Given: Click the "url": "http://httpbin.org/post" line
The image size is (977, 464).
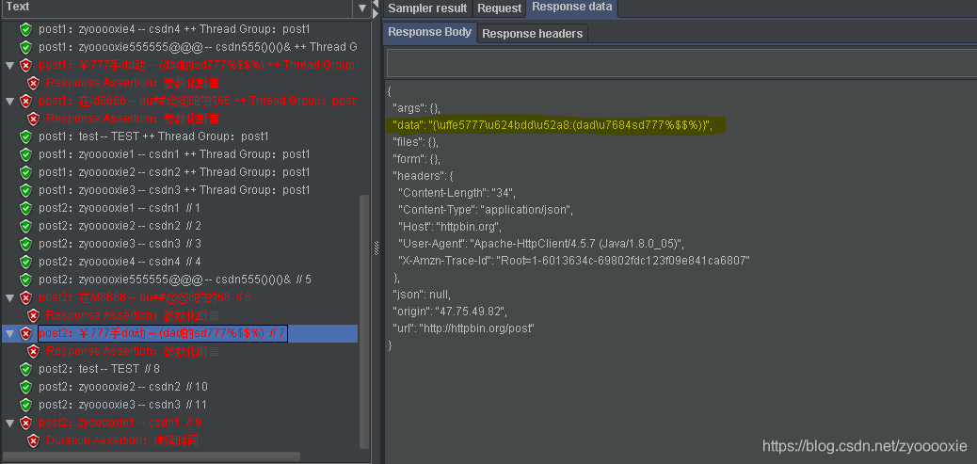Looking at the screenshot, I should tap(464, 328).
